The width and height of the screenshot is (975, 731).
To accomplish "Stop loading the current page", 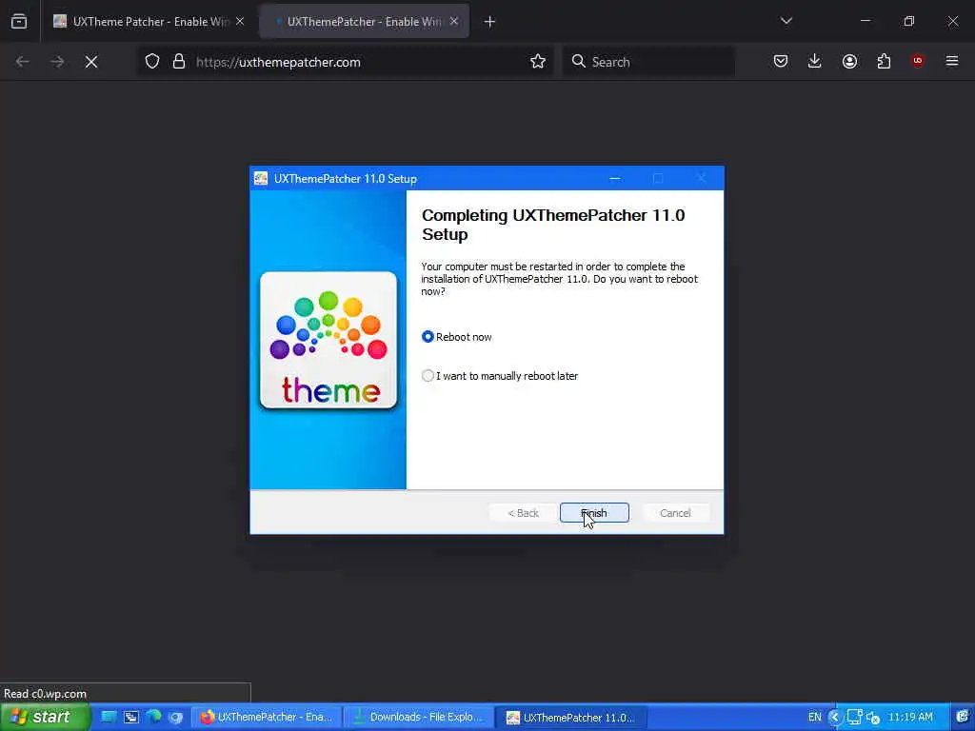I will pyautogui.click(x=91, y=62).
